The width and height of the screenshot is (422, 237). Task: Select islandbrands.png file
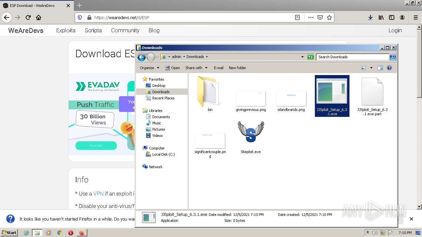click(x=291, y=102)
